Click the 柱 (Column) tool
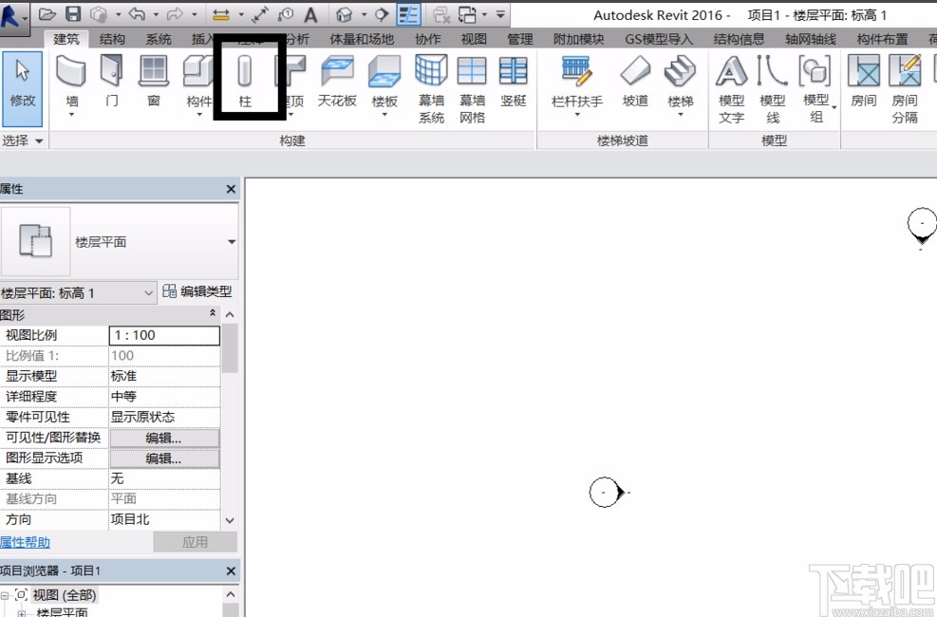The height and width of the screenshot is (617, 937). (245, 81)
